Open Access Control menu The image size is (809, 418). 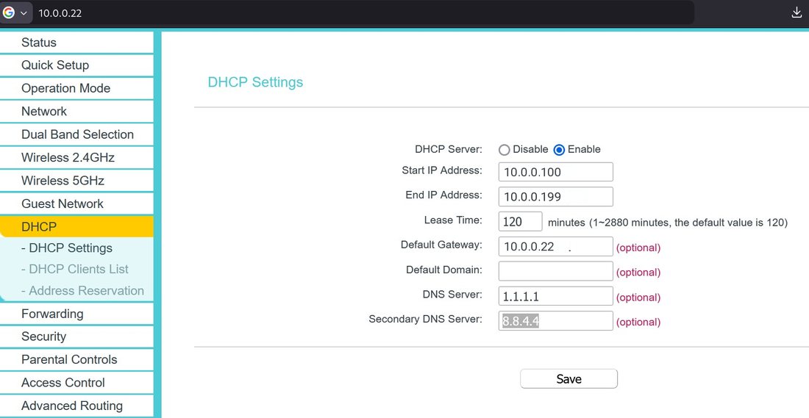(x=76, y=383)
